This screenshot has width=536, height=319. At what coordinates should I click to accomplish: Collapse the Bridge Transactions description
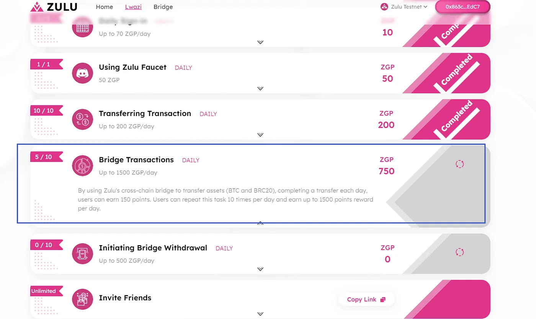260,223
